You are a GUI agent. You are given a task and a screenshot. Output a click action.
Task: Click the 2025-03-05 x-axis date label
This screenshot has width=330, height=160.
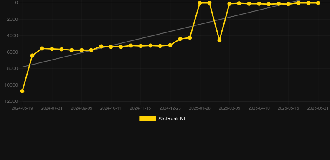tap(229, 108)
